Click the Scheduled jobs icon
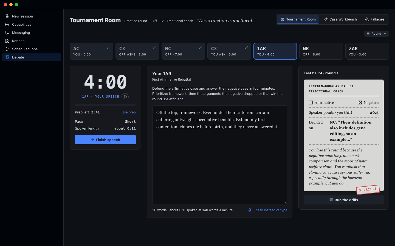Image resolution: width=395 pixels, height=246 pixels. (x=7, y=49)
